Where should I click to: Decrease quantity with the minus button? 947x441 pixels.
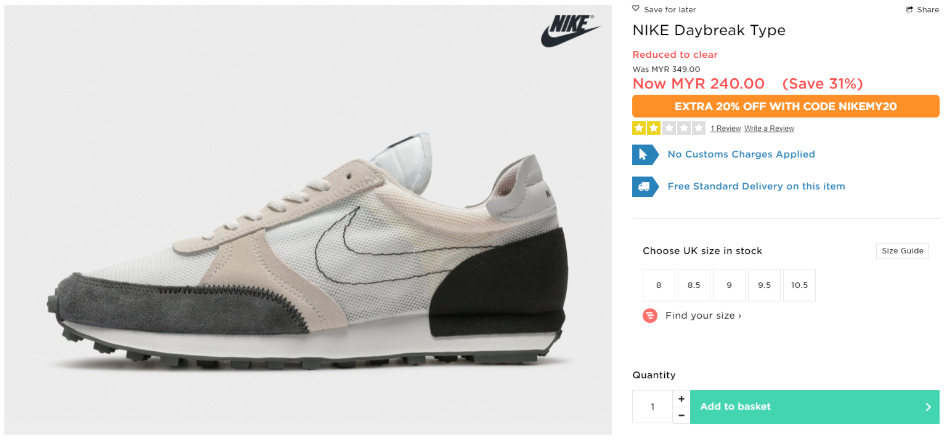coord(681,415)
